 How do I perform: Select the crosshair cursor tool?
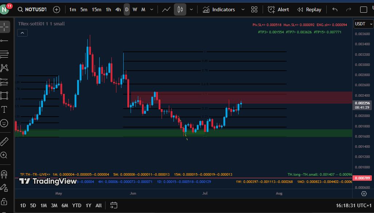point(4,26)
